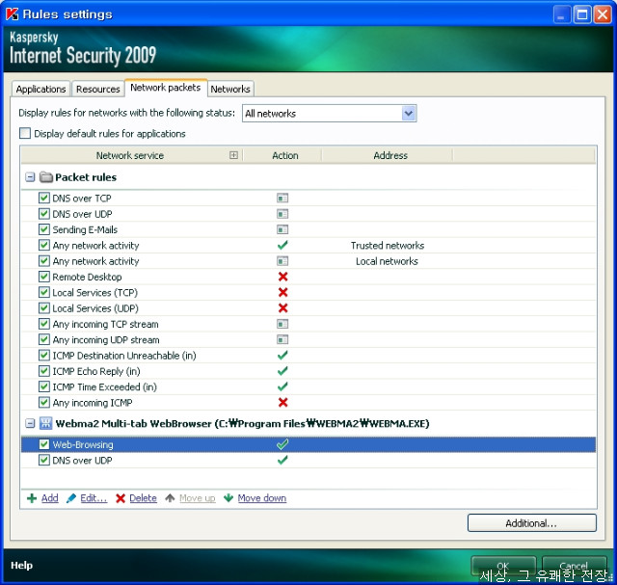
Task: Select the Any incoming UDP stream row label
Action: 106,340
